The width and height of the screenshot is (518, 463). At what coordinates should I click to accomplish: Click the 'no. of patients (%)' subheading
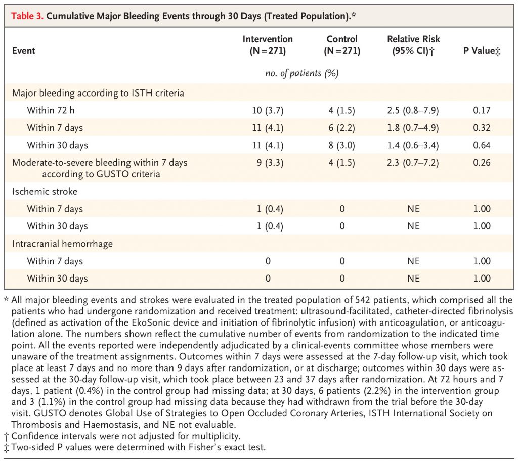click(302, 73)
